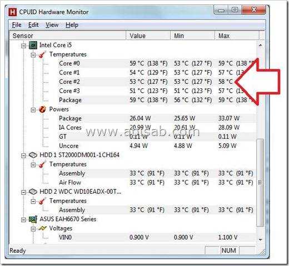Screen dimensions: 289x266
Task: Click the HDD 2 WDC drive icon
Action: point(33,192)
